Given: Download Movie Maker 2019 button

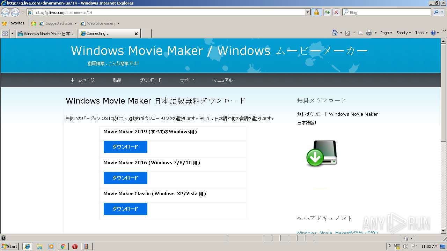Looking at the screenshot, I should tap(125, 147).
